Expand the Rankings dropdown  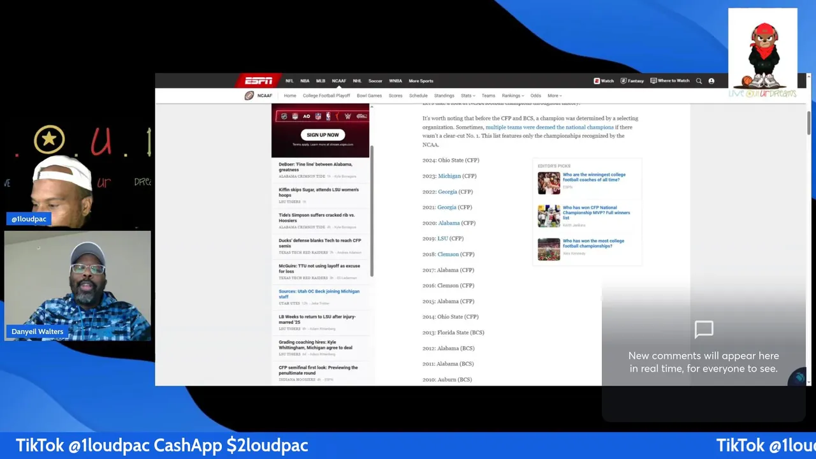click(513, 96)
